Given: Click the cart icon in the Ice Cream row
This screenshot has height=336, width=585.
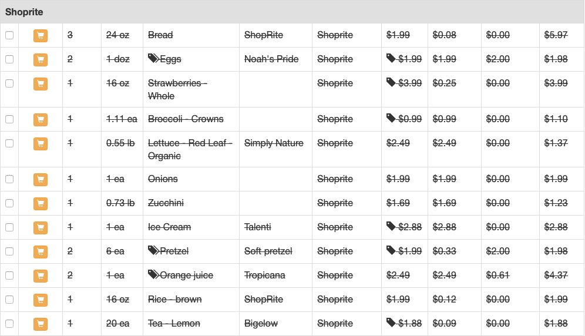Looking at the screenshot, I should (41, 227).
